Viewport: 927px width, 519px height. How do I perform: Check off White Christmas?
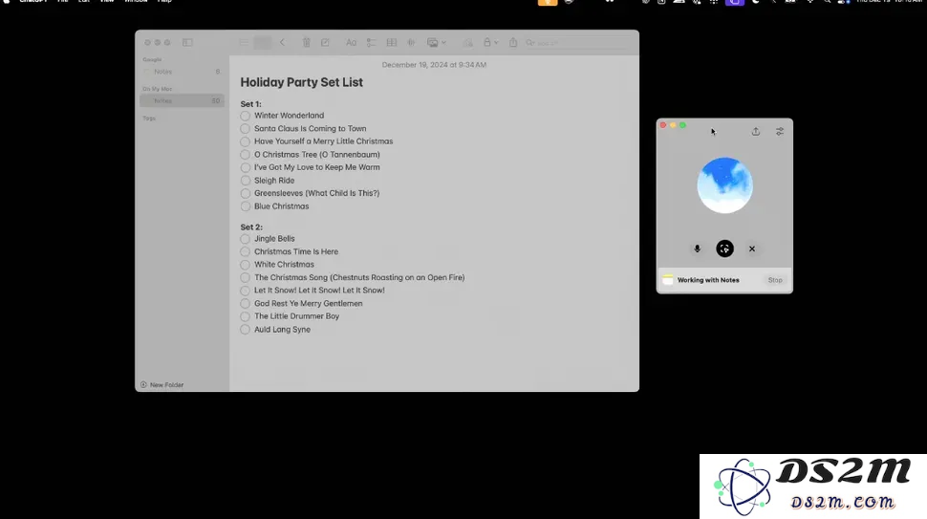[246, 265]
